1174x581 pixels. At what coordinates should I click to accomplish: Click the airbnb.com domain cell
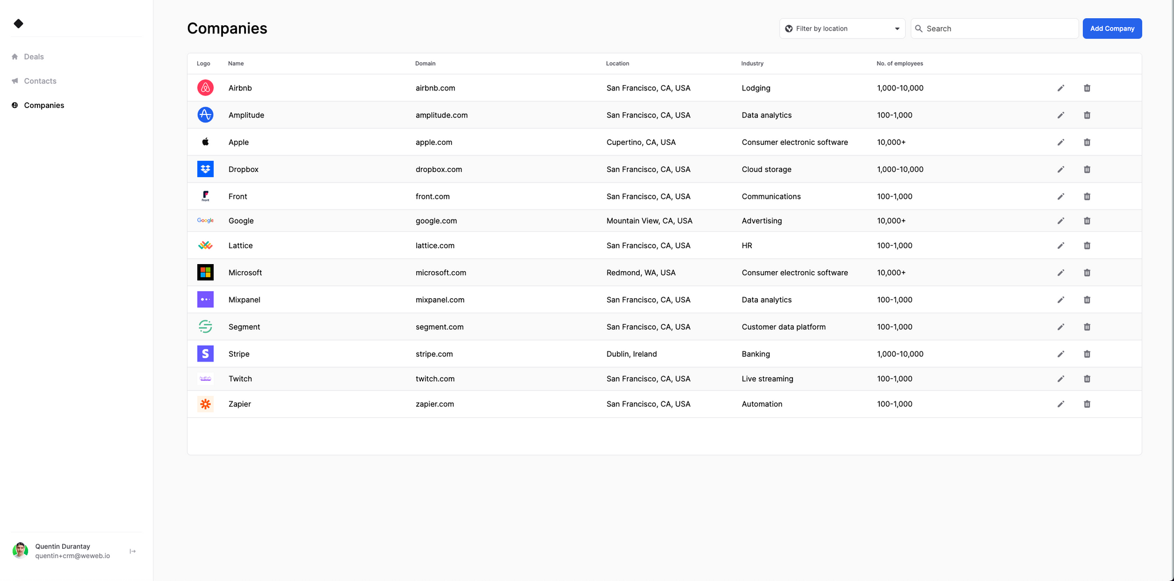(436, 88)
